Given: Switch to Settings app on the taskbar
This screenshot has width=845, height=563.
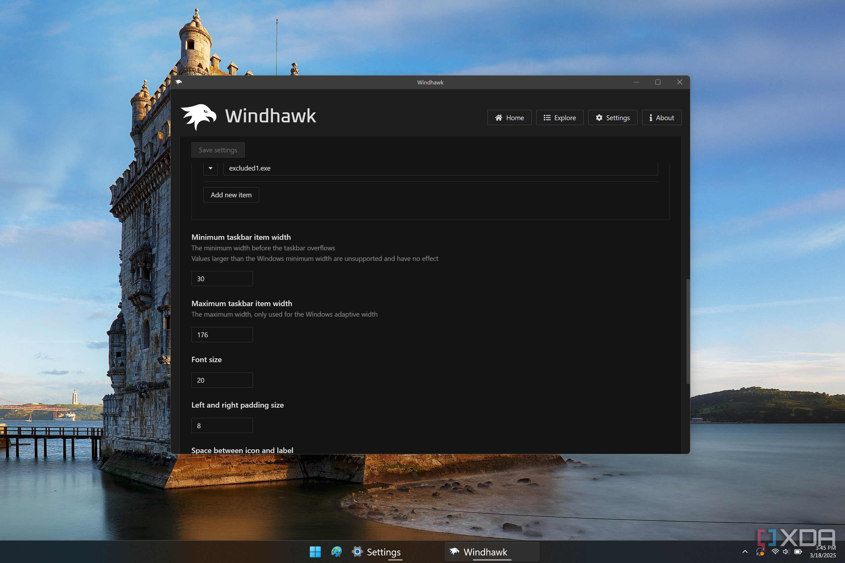Looking at the screenshot, I should click(376, 552).
